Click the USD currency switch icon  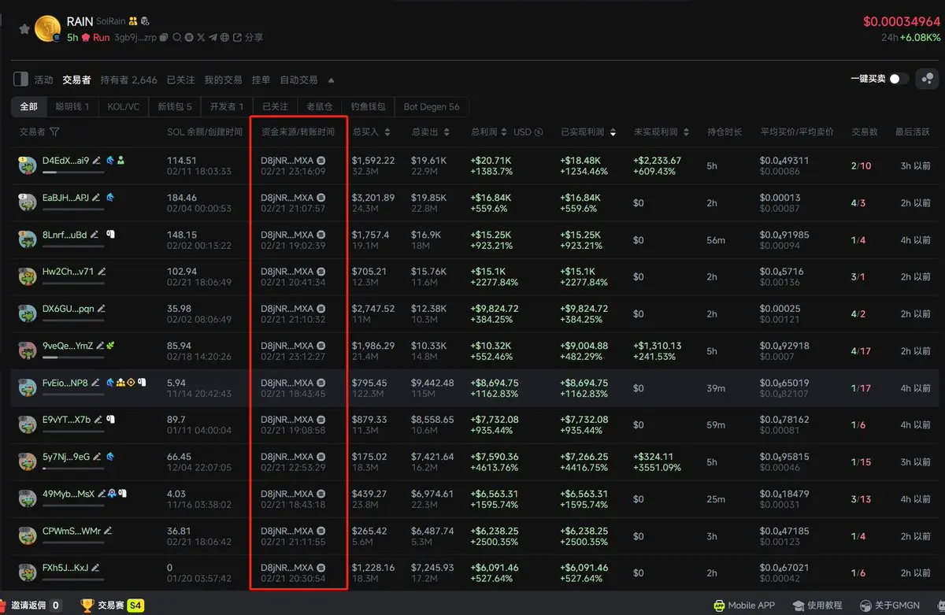(539, 132)
